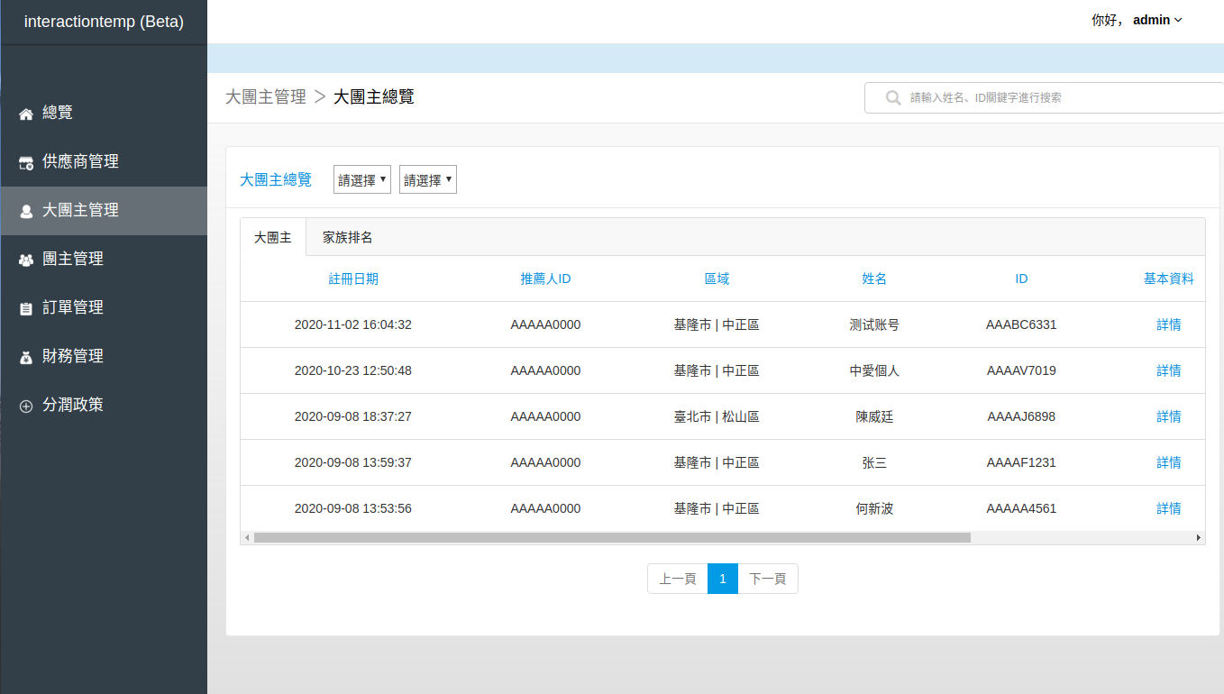
Task: Click the 下一頁 pagination button
Action: 768,579
